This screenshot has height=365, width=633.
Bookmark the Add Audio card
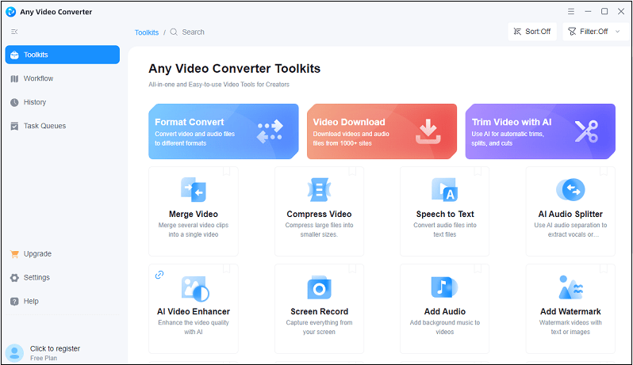tap(478, 268)
